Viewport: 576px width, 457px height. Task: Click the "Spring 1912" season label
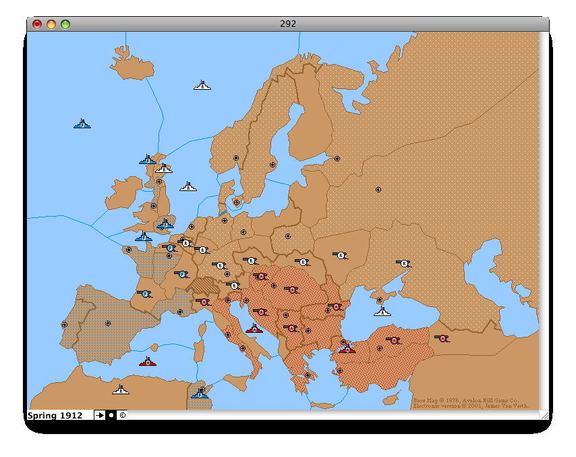click(55, 415)
